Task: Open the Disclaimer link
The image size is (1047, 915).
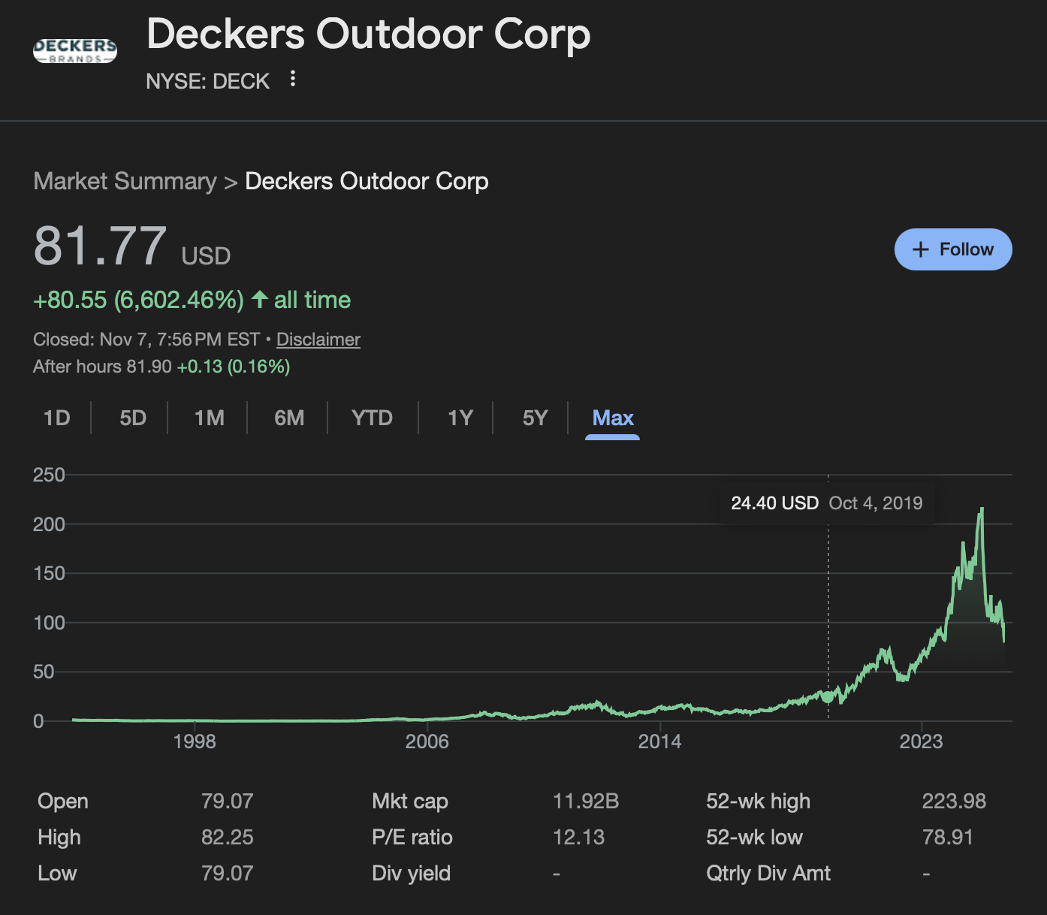Action: click(318, 340)
